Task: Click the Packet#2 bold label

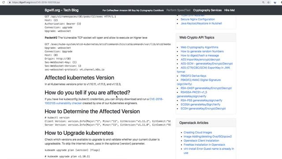Action: 51,38
